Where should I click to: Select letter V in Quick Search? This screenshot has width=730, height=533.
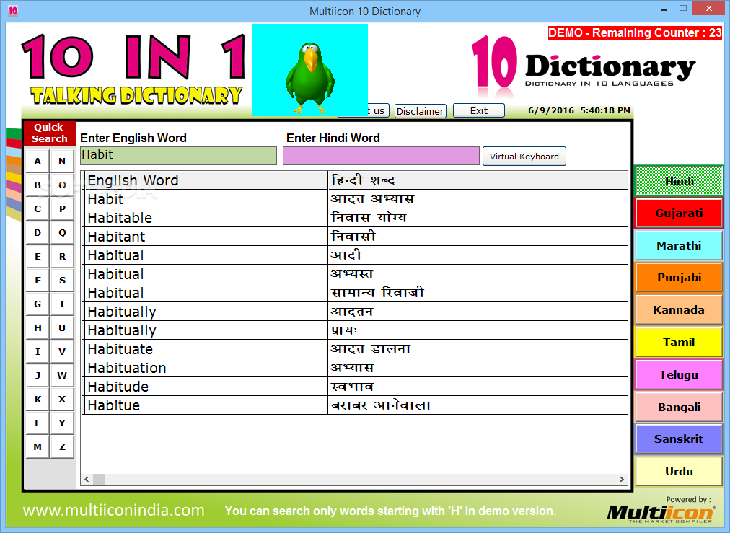click(x=62, y=351)
